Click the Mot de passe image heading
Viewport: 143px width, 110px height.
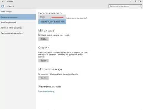pyautogui.click(x=50, y=69)
